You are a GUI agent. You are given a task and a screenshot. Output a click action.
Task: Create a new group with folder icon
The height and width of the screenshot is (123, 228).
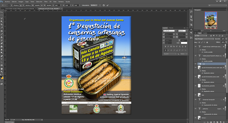tap(217, 122)
